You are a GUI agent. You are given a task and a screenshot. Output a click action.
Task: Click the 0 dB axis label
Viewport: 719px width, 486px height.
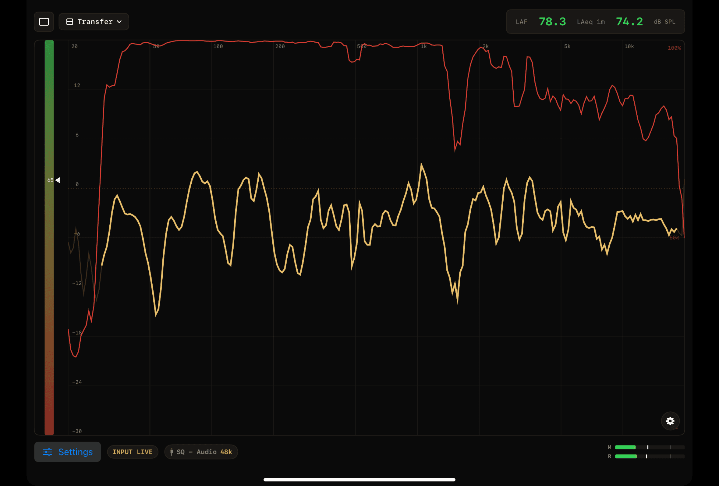tap(77, 184)
